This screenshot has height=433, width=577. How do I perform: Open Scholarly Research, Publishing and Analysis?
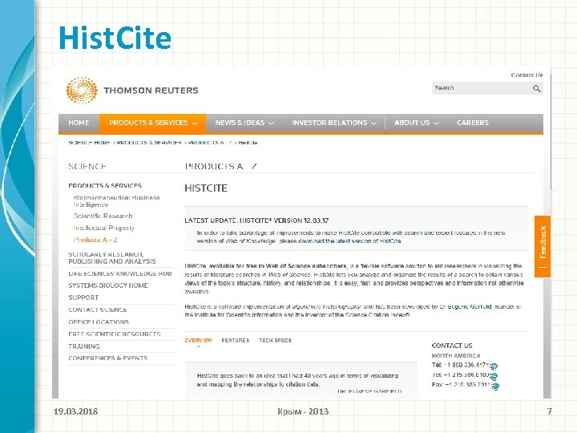[112, 257]
